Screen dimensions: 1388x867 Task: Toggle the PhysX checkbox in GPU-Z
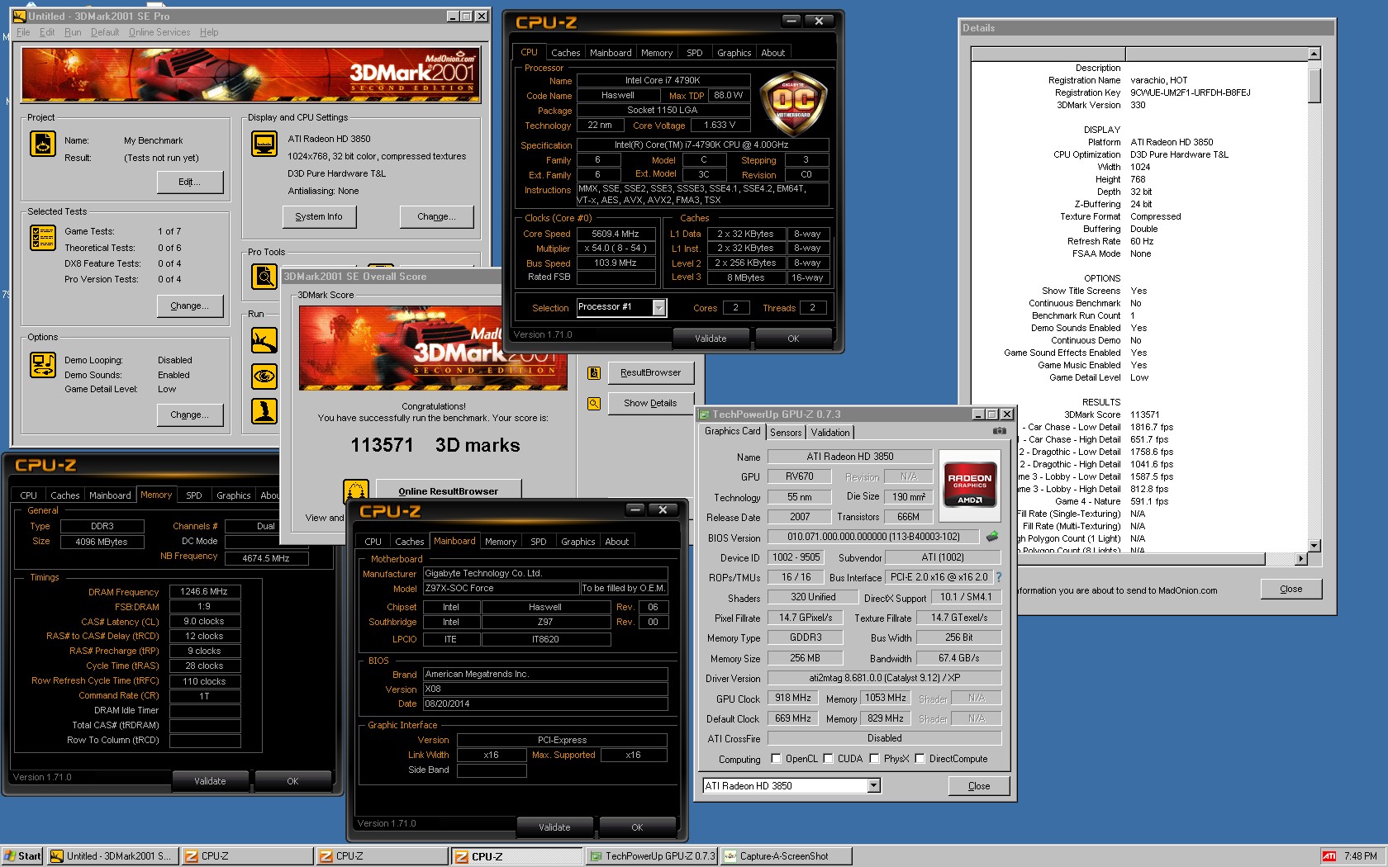tap(874, 759)
